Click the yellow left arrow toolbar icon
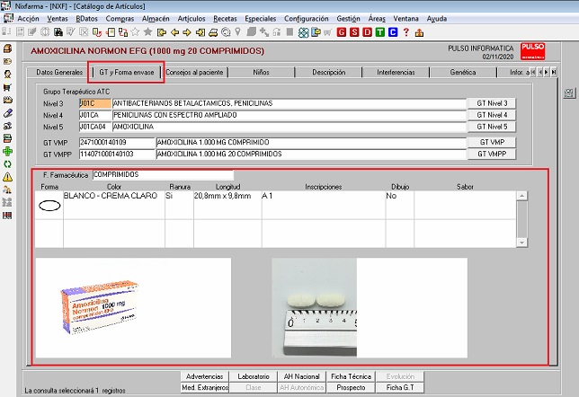Screen dimensions: 579x397 pos(174,32)
